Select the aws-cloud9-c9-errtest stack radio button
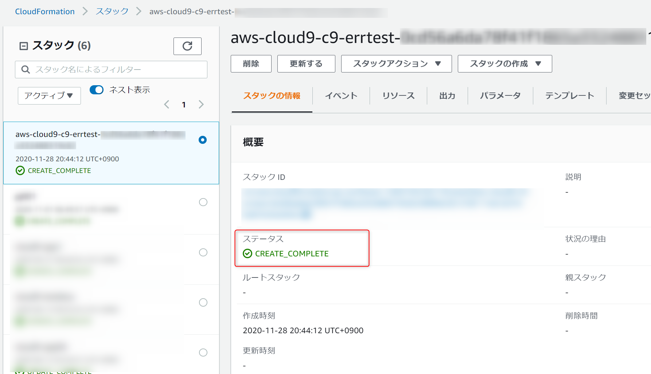 [203, 140]
